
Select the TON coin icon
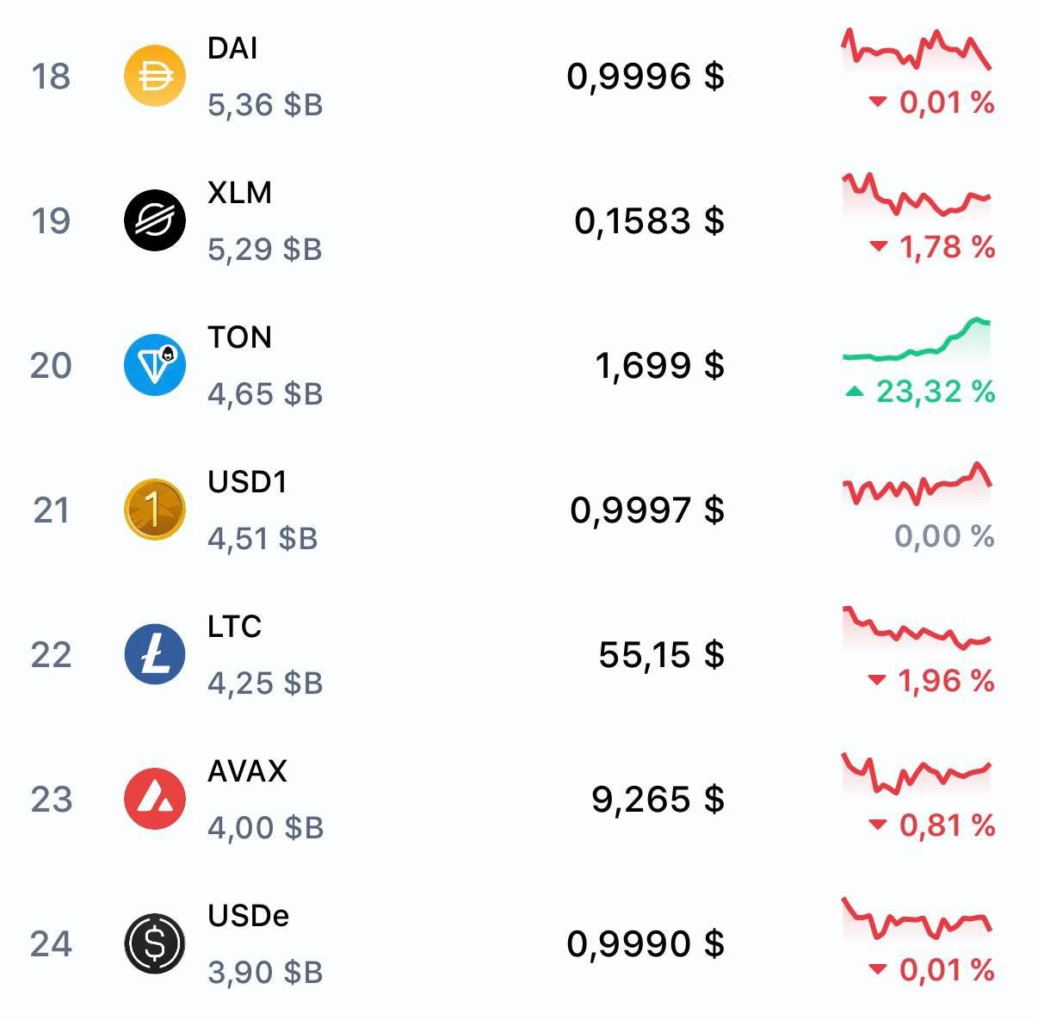pos(155,365)
